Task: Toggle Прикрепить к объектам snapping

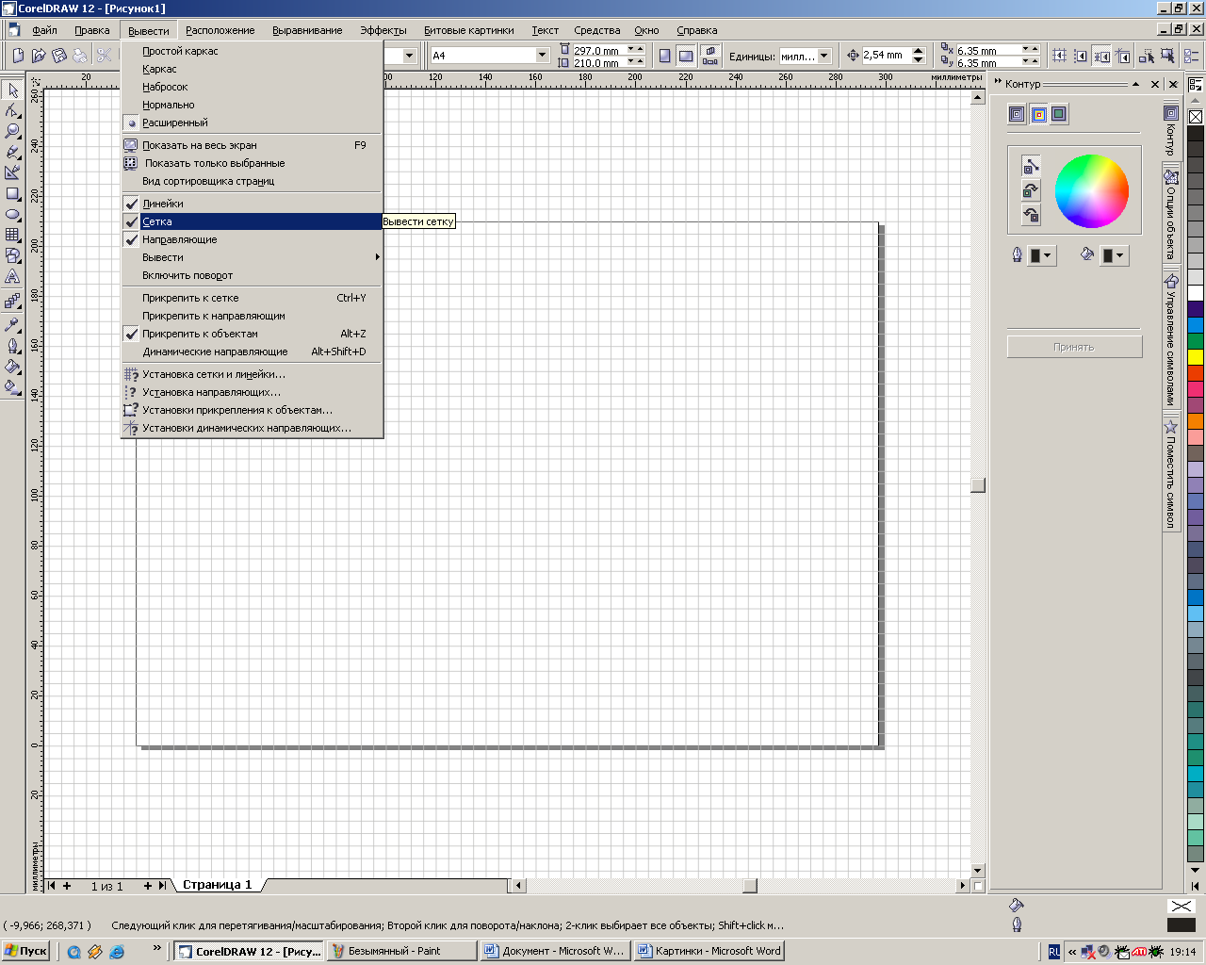Action: pos(252,334)
